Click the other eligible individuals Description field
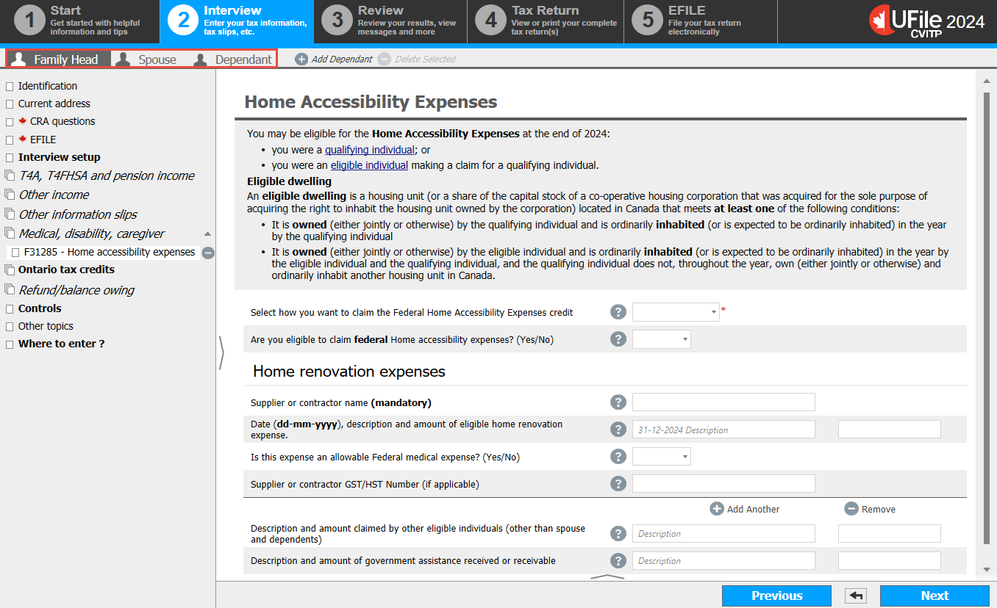The width and height of the screenshot is (997, 608). click(723, 534)
